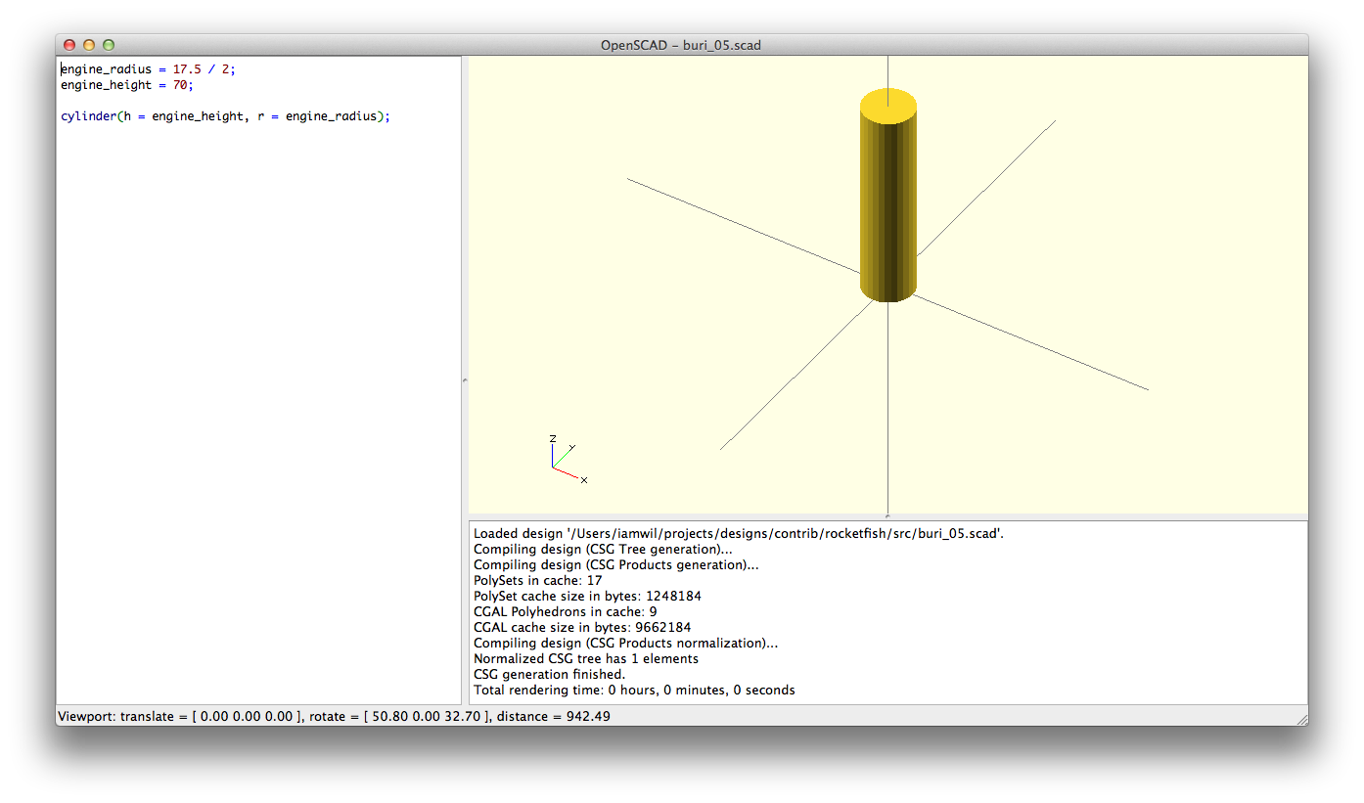Click the 'Total rendering time' console line

634,691
